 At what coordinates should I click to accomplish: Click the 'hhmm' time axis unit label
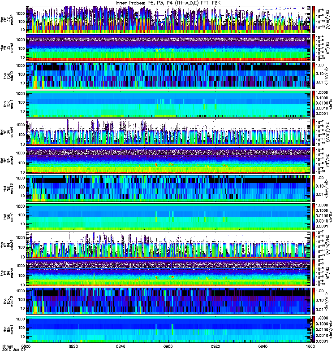point(8,346)
